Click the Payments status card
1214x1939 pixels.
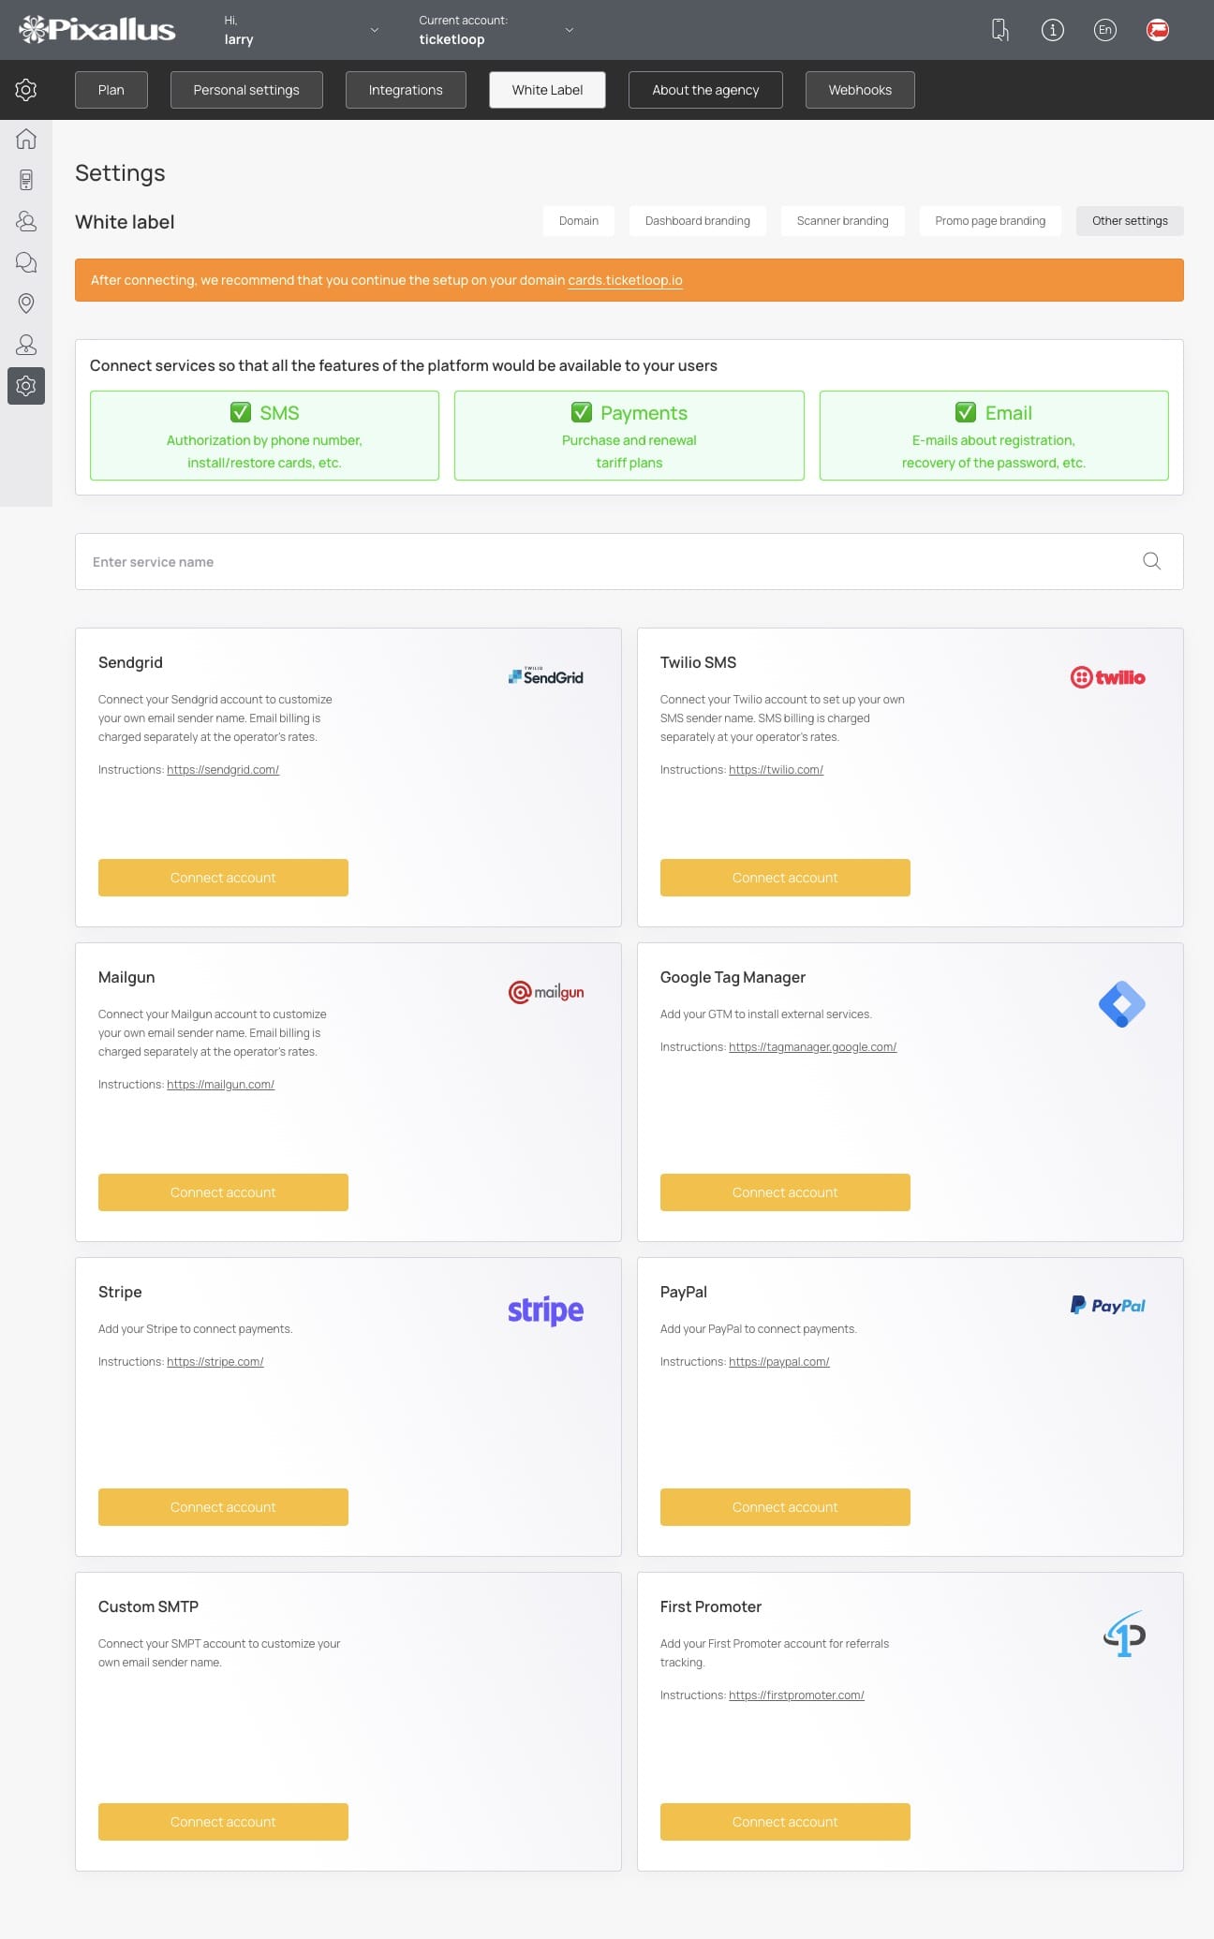[629, 436]
